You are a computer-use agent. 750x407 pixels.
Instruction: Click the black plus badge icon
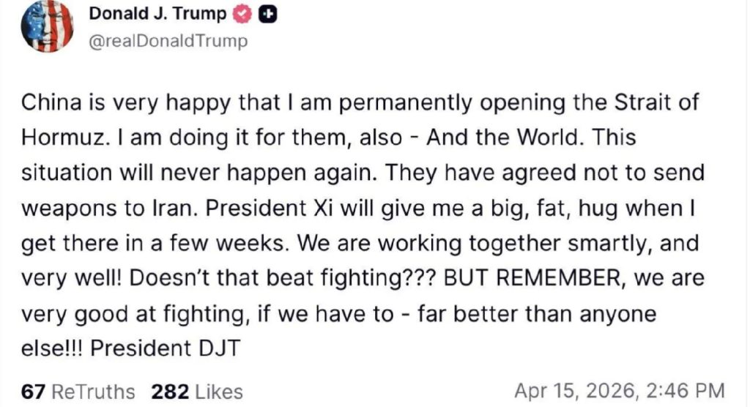[x=268, y=15]
